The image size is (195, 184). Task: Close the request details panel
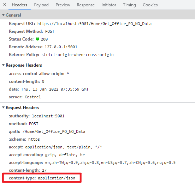coord(5,5)
